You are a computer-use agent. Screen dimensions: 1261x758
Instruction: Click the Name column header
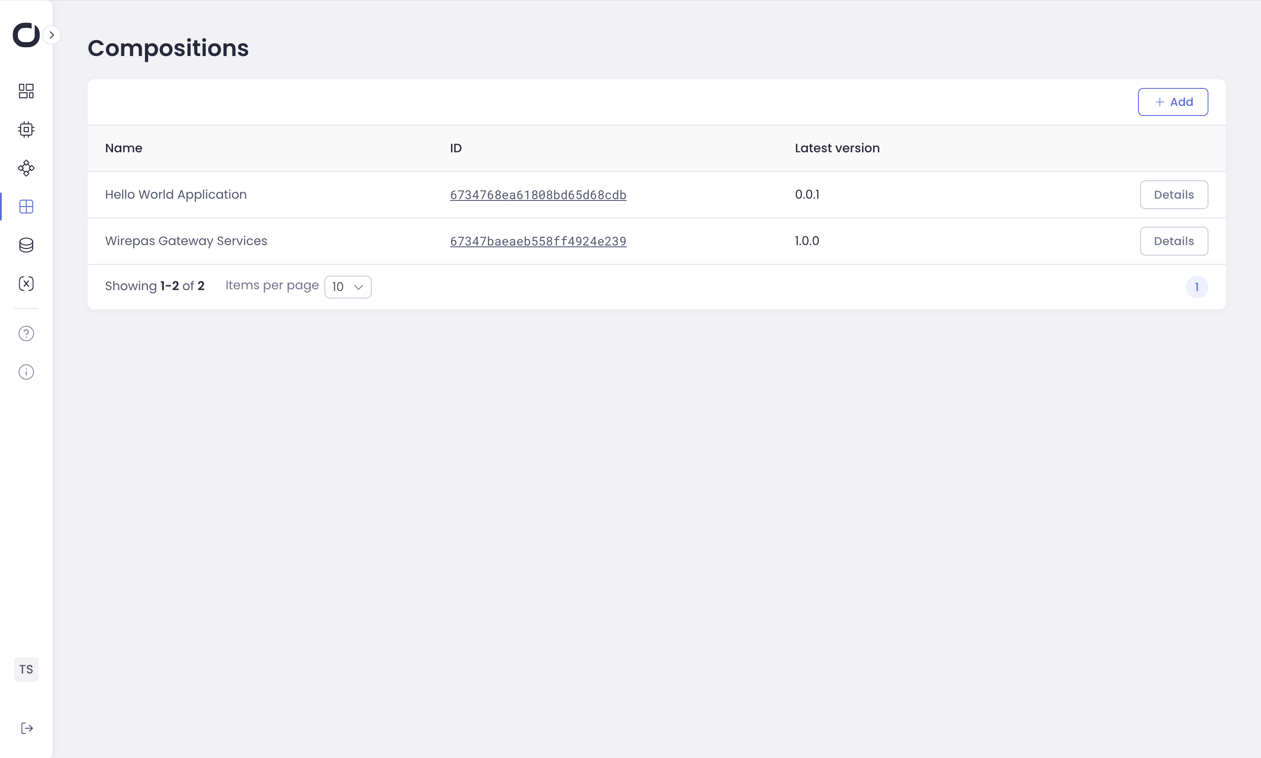123,148
